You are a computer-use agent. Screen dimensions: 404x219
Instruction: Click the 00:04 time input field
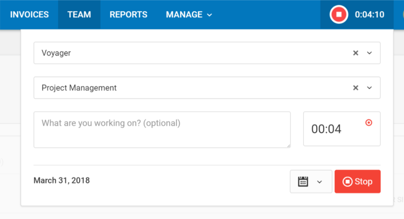click(x=332, y=129)
